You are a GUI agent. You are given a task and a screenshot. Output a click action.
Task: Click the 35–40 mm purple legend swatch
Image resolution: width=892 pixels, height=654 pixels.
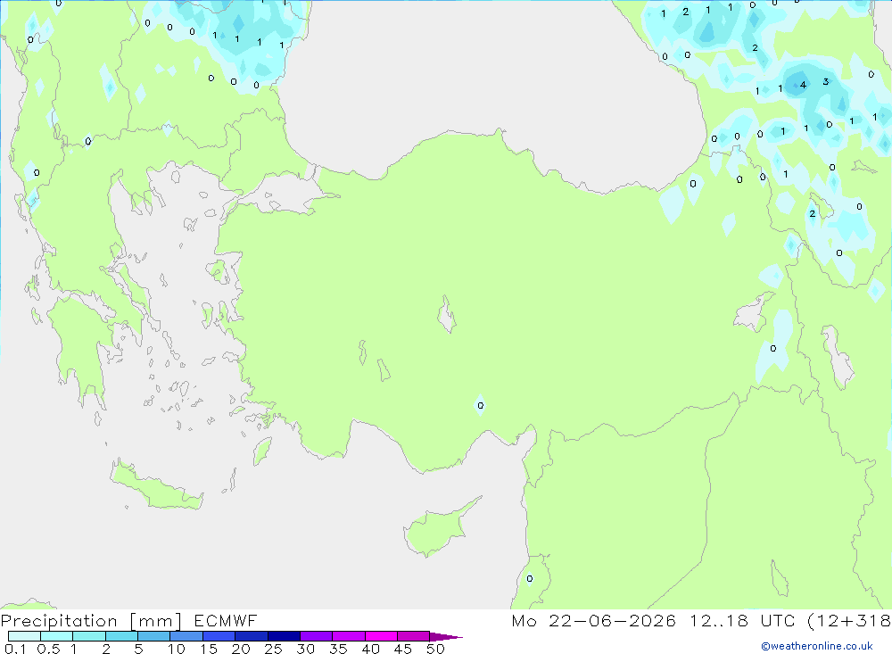349,636
